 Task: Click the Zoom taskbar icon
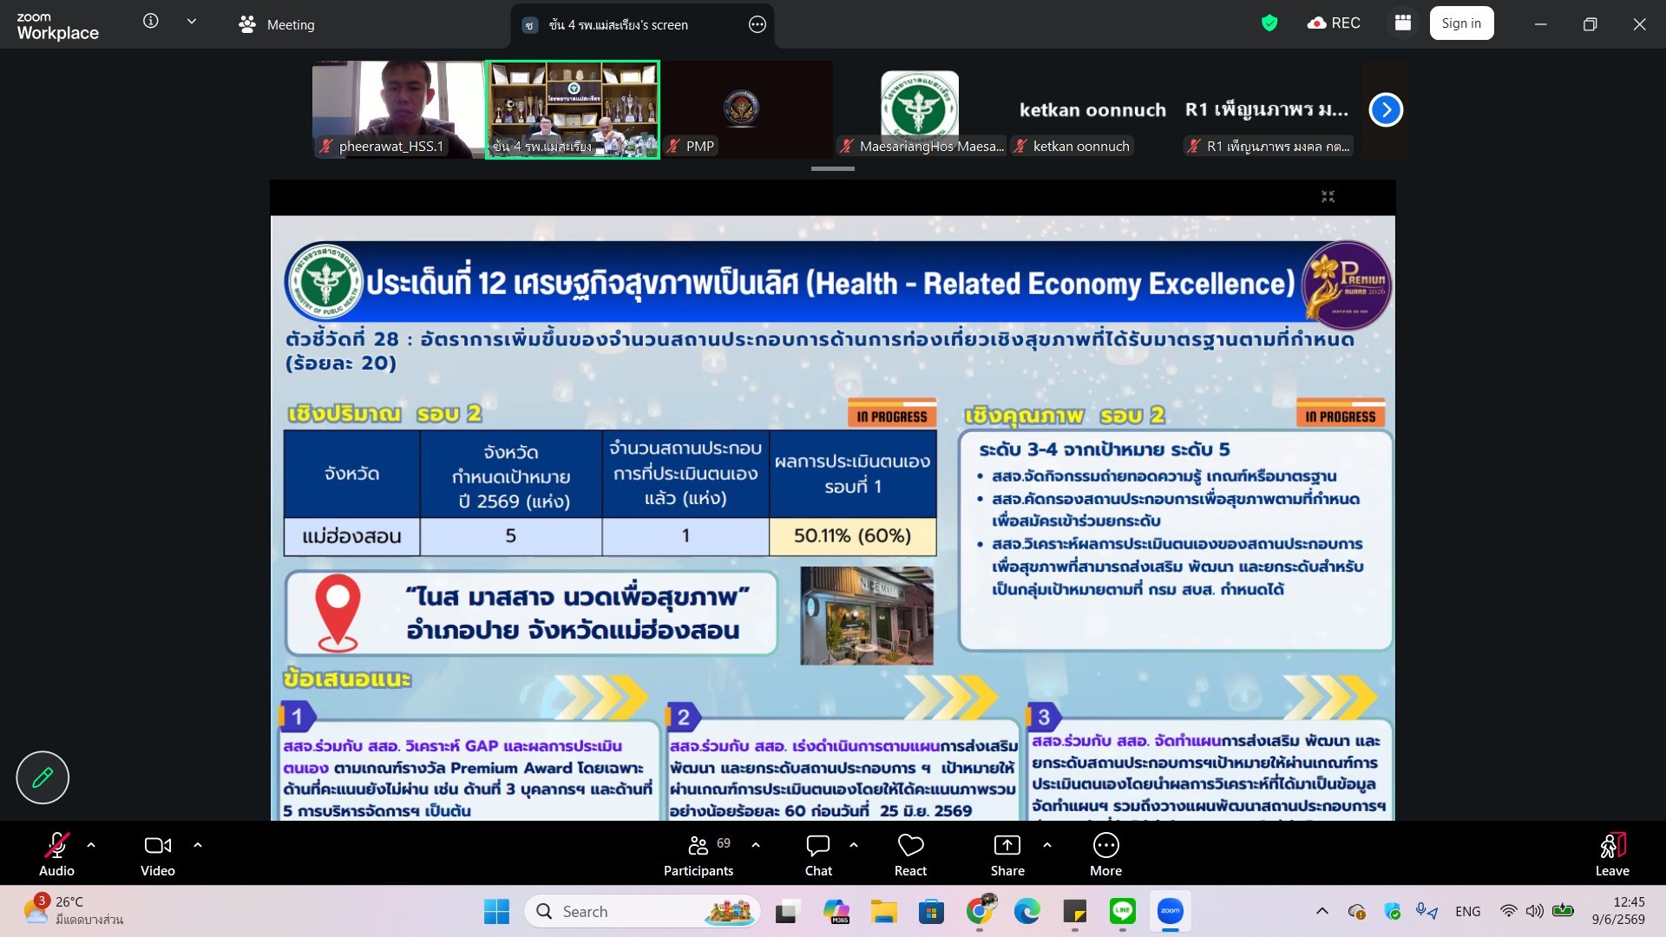[x=1171, y=912]
